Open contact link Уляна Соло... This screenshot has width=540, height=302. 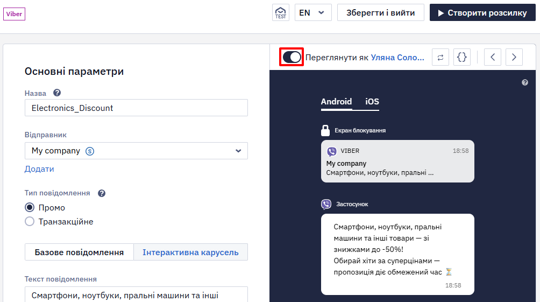[397, 58]
